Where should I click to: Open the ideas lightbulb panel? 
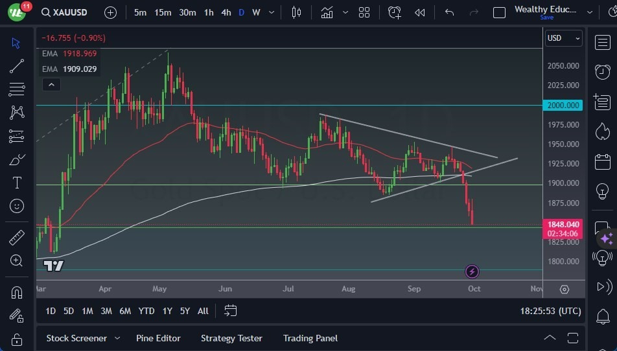tap(603, 192)
